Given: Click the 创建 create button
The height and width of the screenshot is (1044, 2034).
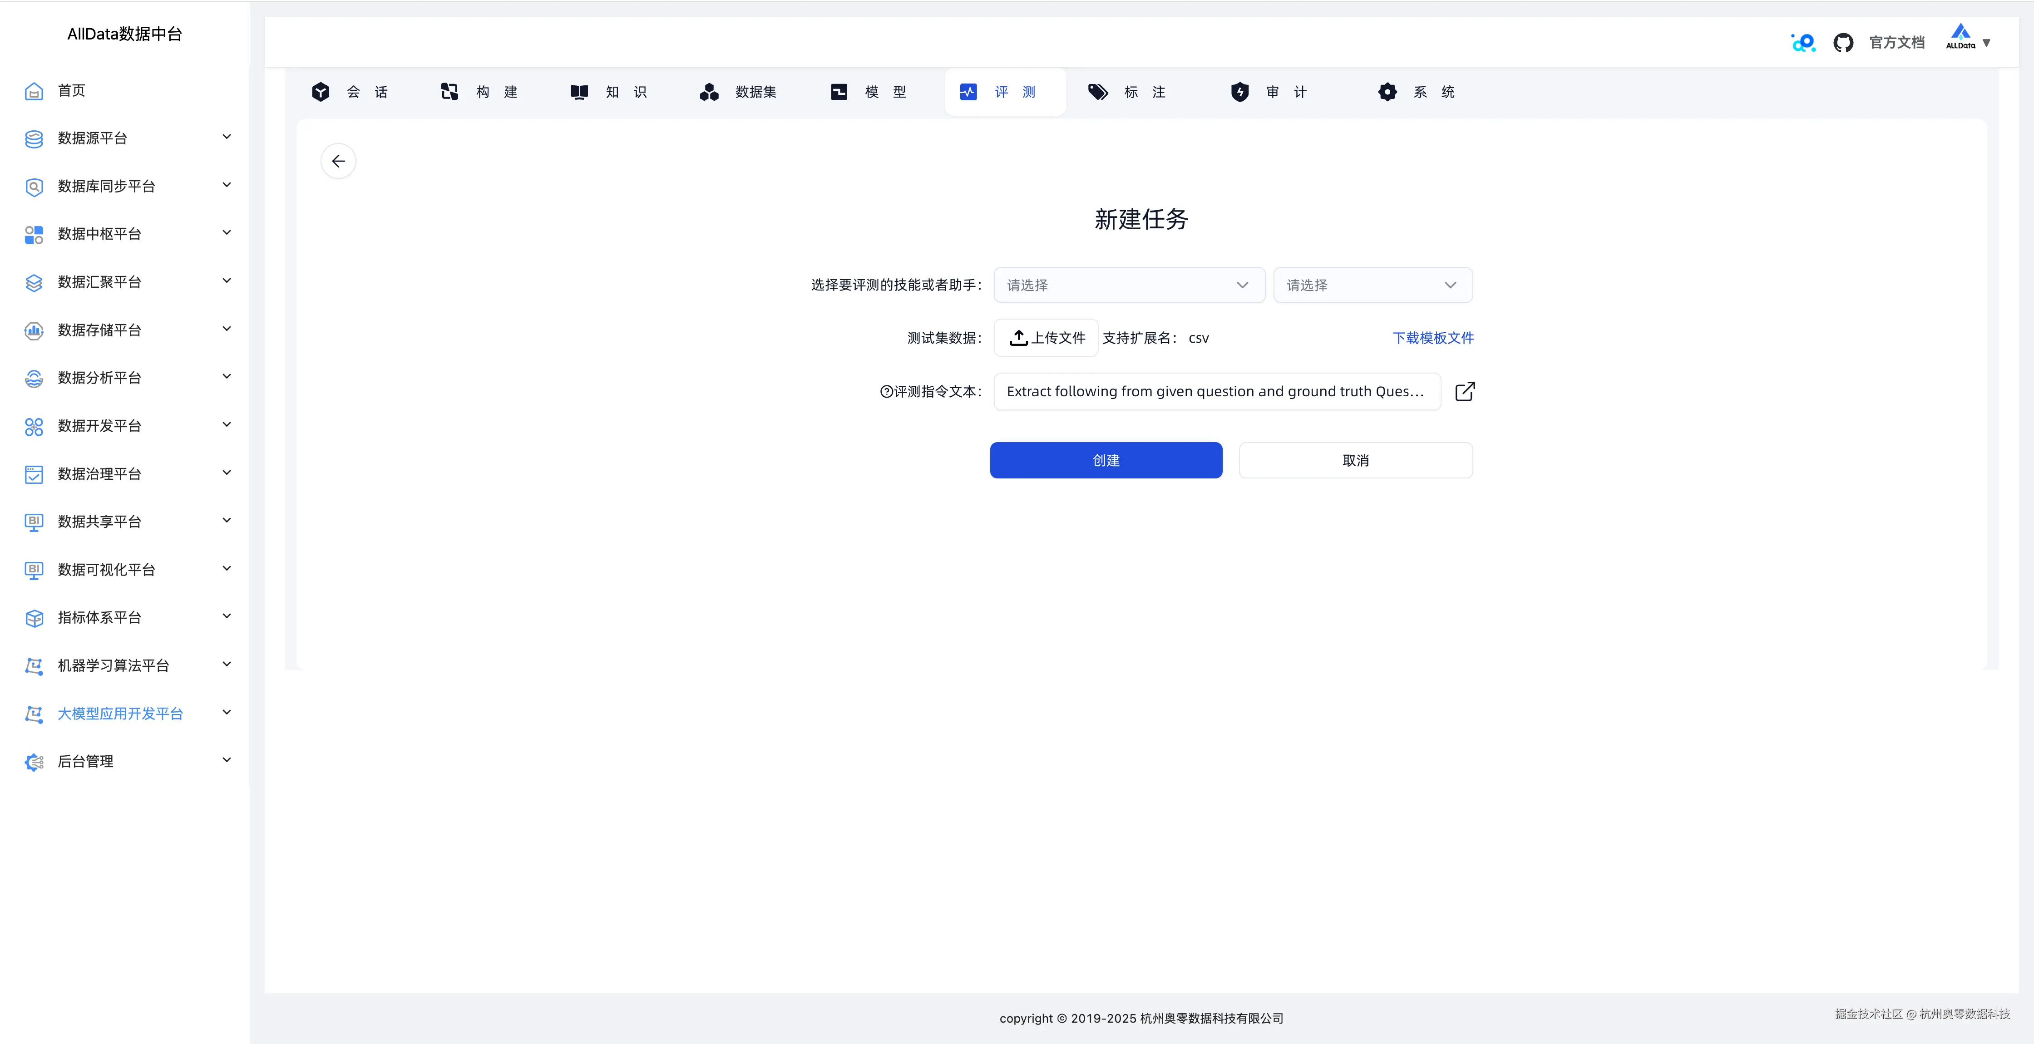Looking at the screenshot, I should pos(1106,460).
